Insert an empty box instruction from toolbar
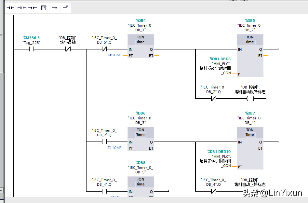Image resolution: width=308 pixels, height=203 pixels. [x=43, y=7]
